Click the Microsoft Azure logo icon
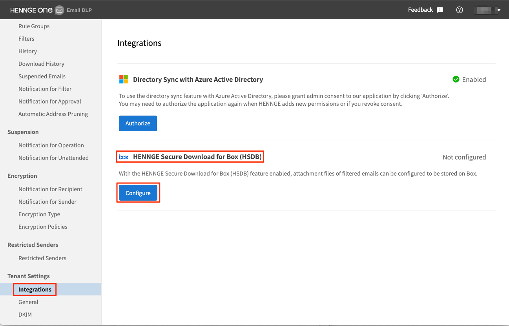Screen dimensions: 509x326 (124, 80)
